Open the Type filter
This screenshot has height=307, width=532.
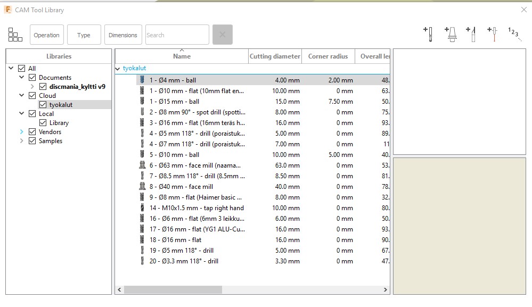pyautogui.click(x=84, y=34)
